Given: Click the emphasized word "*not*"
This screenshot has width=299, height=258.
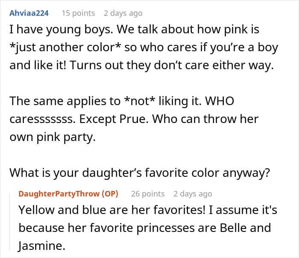Looking at the screenshot, I should pyautogui.click(x=139, y=101).
